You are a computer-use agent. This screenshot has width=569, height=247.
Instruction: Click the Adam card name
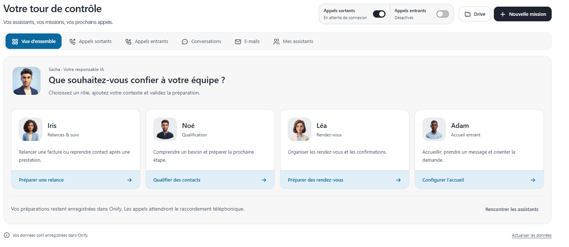460,126
